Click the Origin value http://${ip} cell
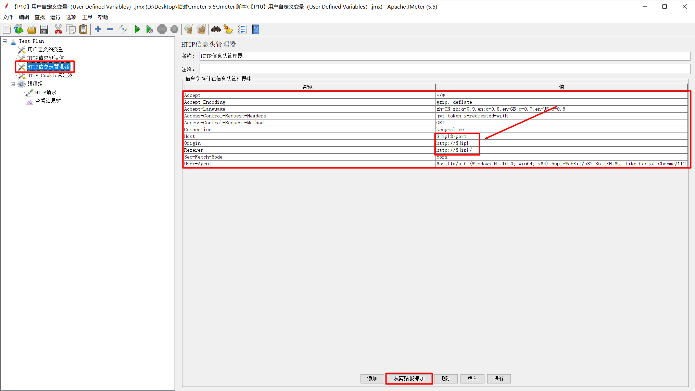 click(x=561, y=143)
